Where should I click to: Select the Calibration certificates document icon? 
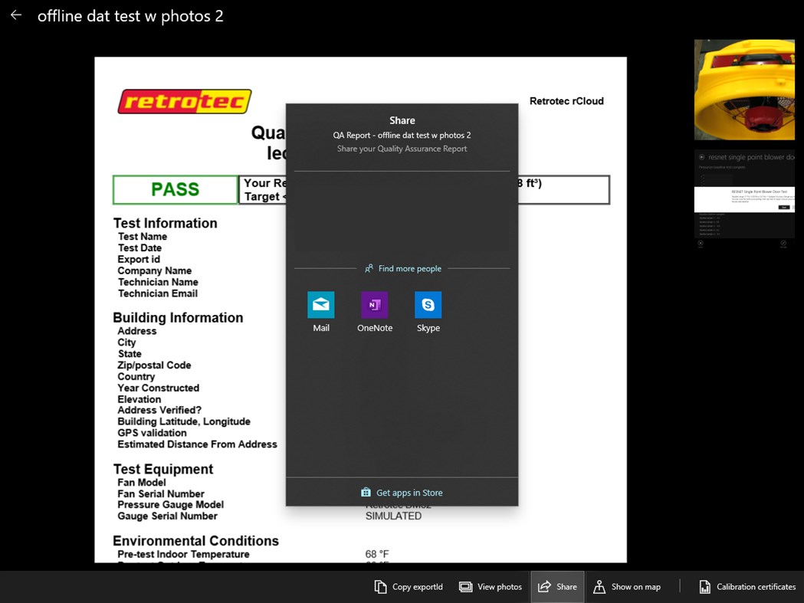pyautogui.click(x=704, y=586)
